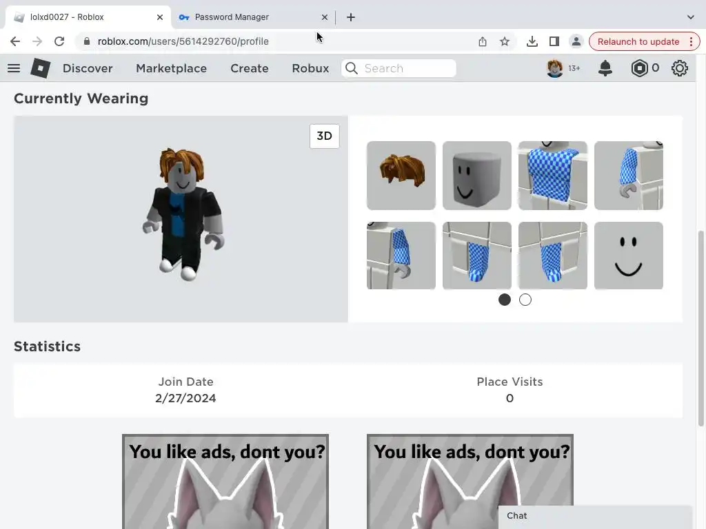Click the Robux balance icon

tap(639, 68)
